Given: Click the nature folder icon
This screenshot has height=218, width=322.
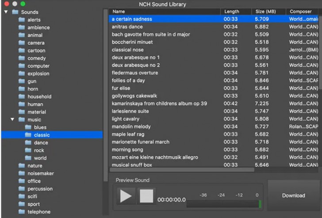Looking at the screenshot, I should 22,165.
